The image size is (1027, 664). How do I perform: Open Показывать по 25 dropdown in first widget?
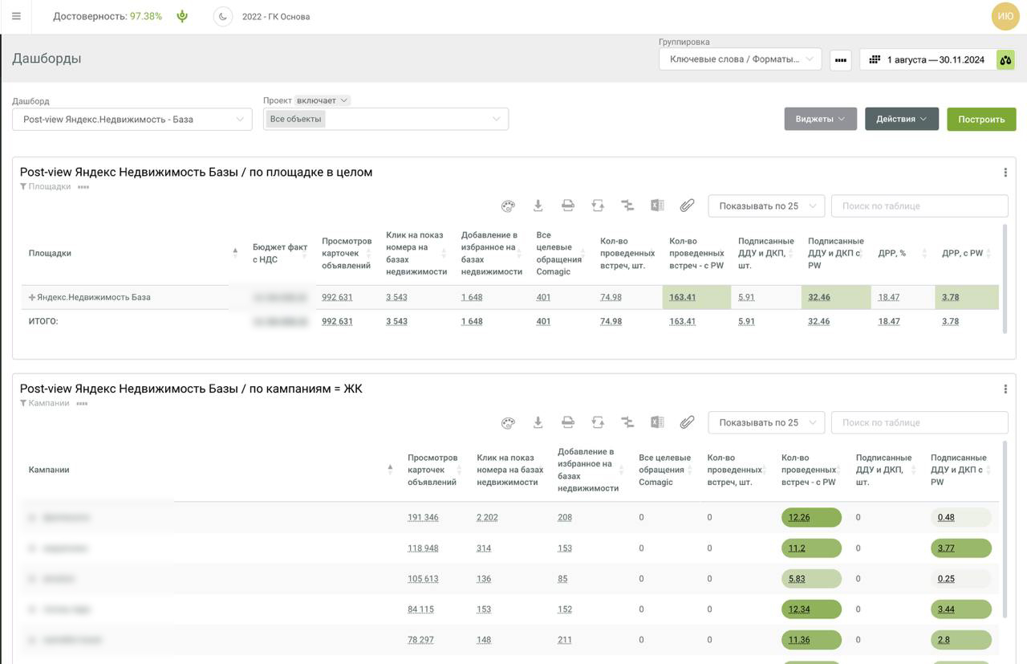[766, 206]
